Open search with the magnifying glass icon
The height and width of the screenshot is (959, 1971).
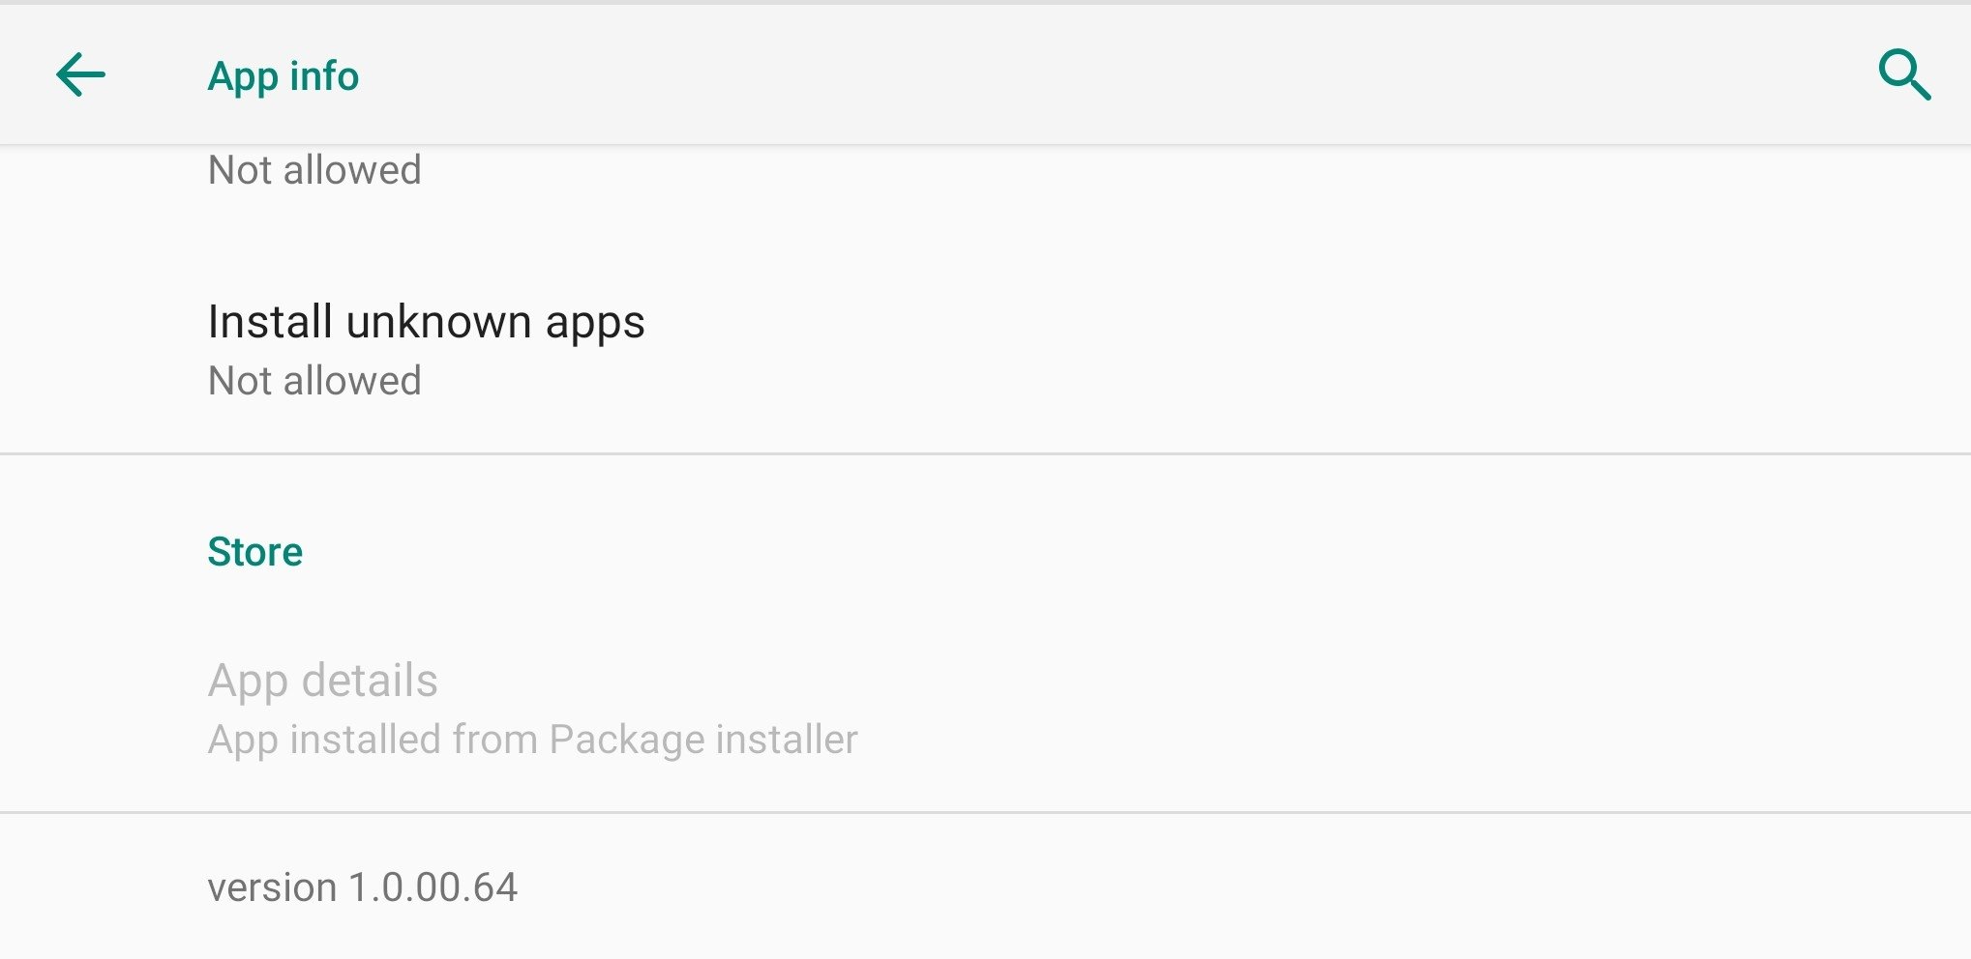1904,74
